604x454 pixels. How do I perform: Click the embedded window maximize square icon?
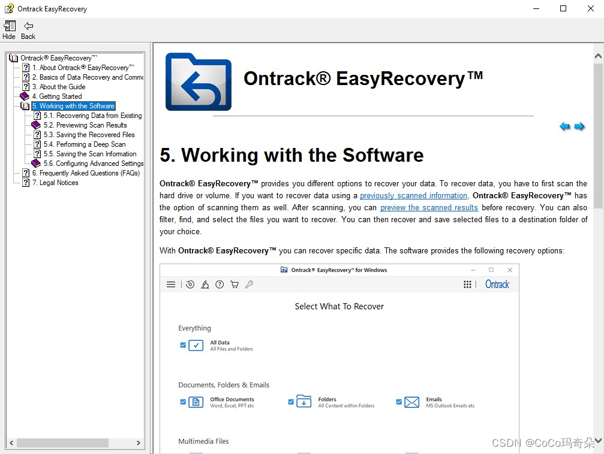[491, 270]
